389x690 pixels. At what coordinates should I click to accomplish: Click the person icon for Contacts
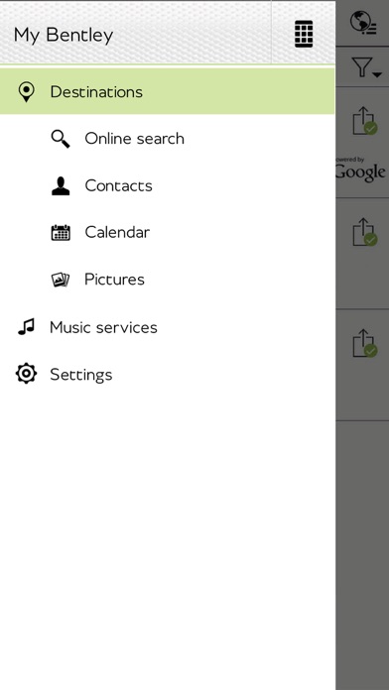pyautogui.click(x=61, y=185)
